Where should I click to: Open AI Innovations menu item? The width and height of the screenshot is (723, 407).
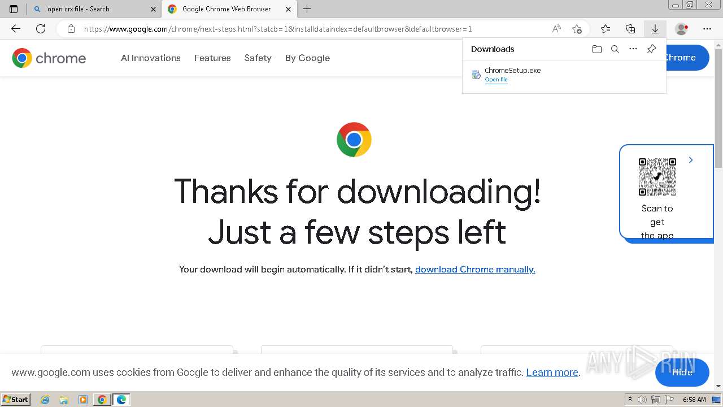(151, 58)
